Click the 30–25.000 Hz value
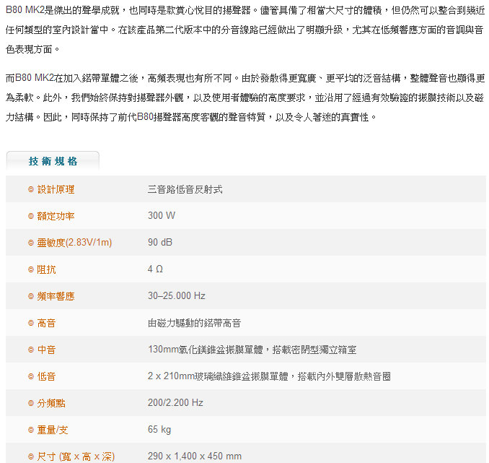Viewport: 489px width, 463px height. [177, 296]
